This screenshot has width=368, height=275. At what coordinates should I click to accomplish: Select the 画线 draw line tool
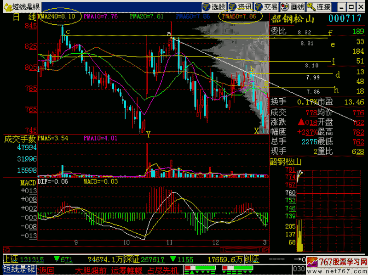click(292, 7)
